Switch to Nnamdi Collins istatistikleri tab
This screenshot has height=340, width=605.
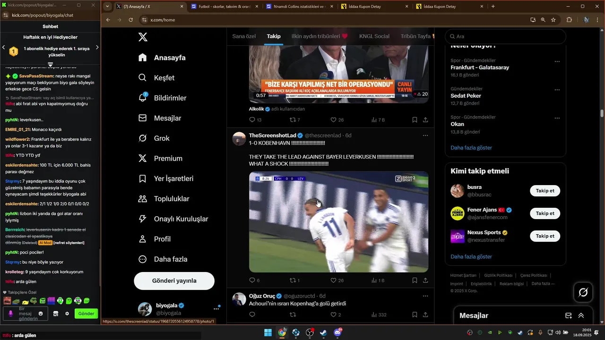[x=300, y=7]
